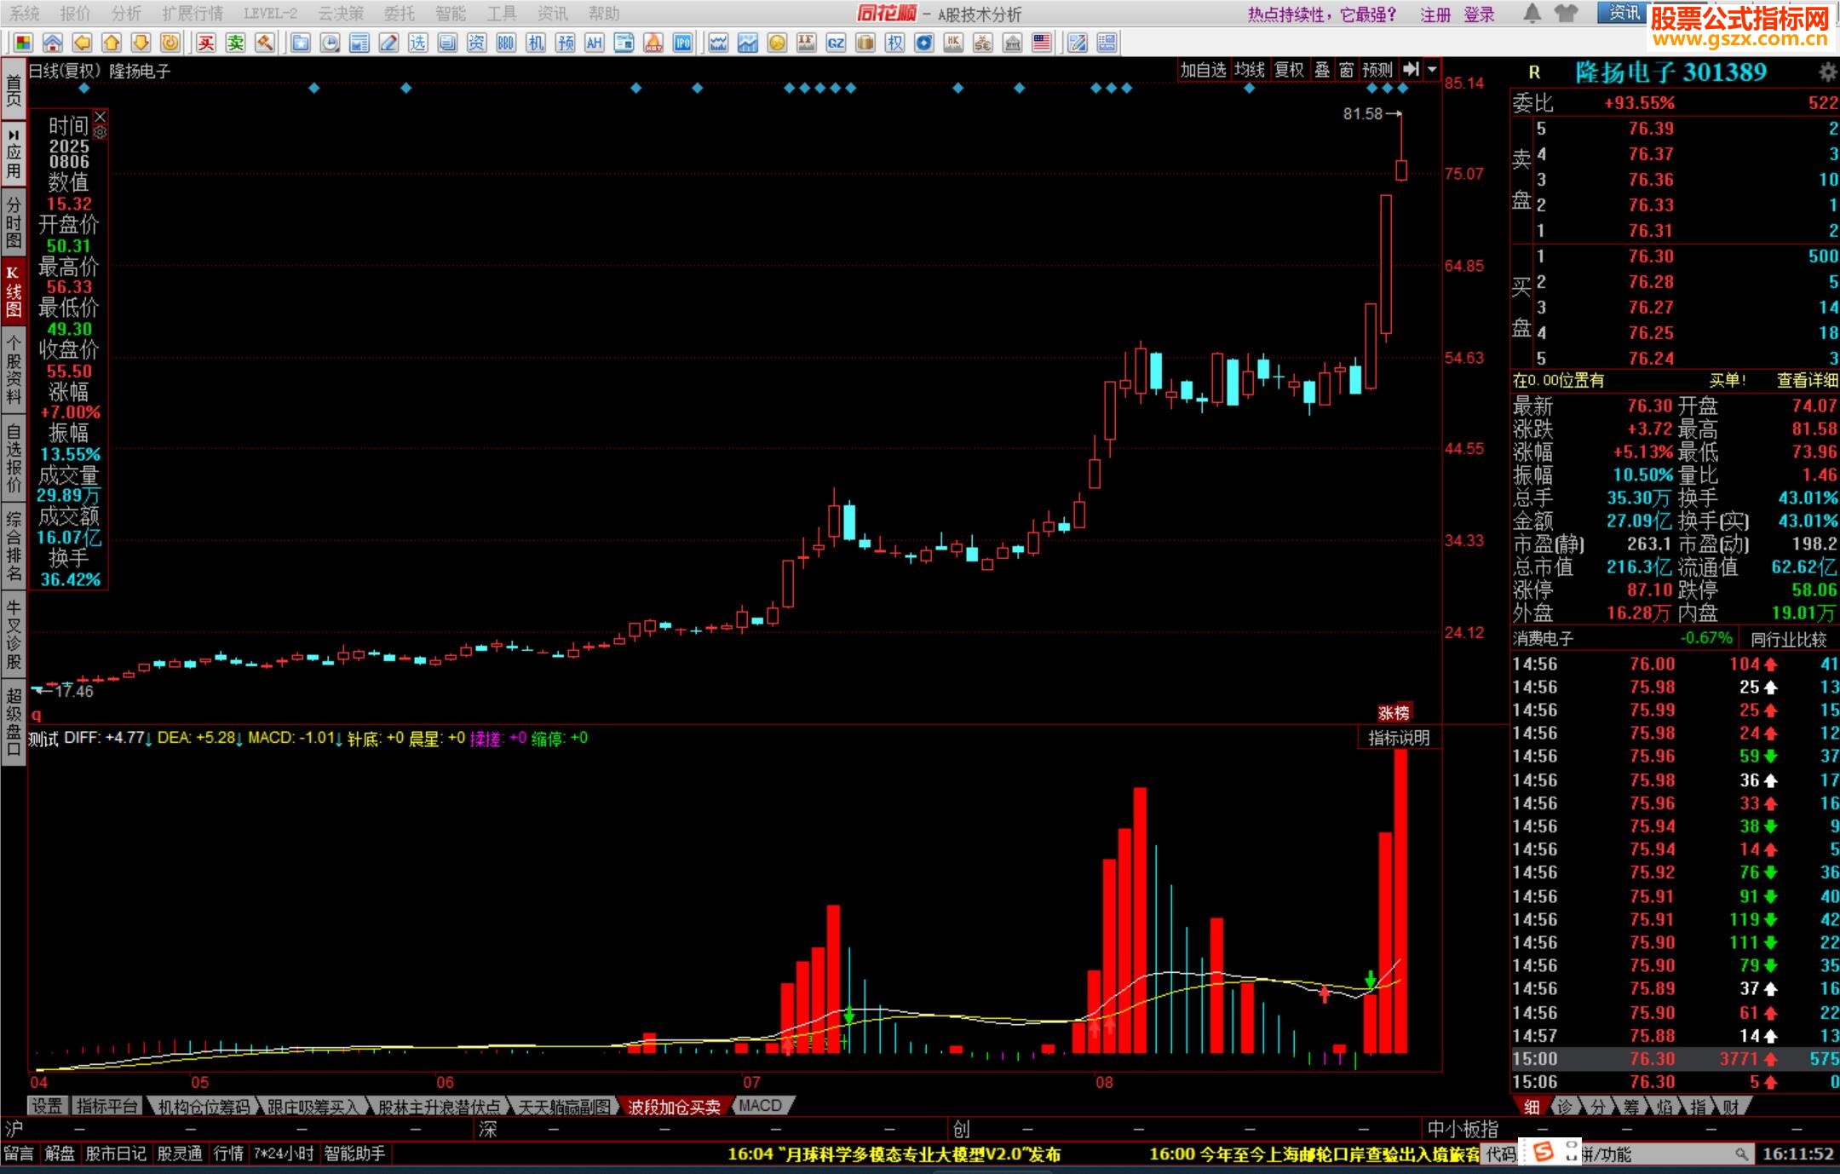
Task: Click the AH shares toolbar icon
Action: pos(594,43)
